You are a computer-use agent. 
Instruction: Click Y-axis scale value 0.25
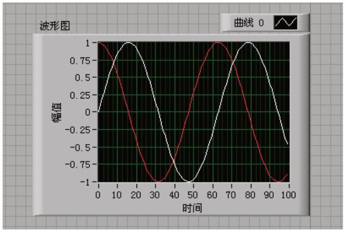click(x=80, y=95)
